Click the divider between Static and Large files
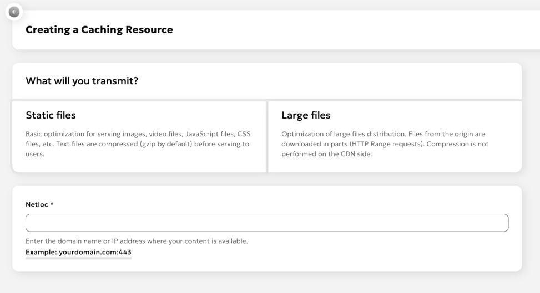Viewport: 540px width, 293px height. [x=267, y=136]
